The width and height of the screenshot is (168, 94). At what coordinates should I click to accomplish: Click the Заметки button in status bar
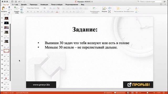[x=108, y=93]
